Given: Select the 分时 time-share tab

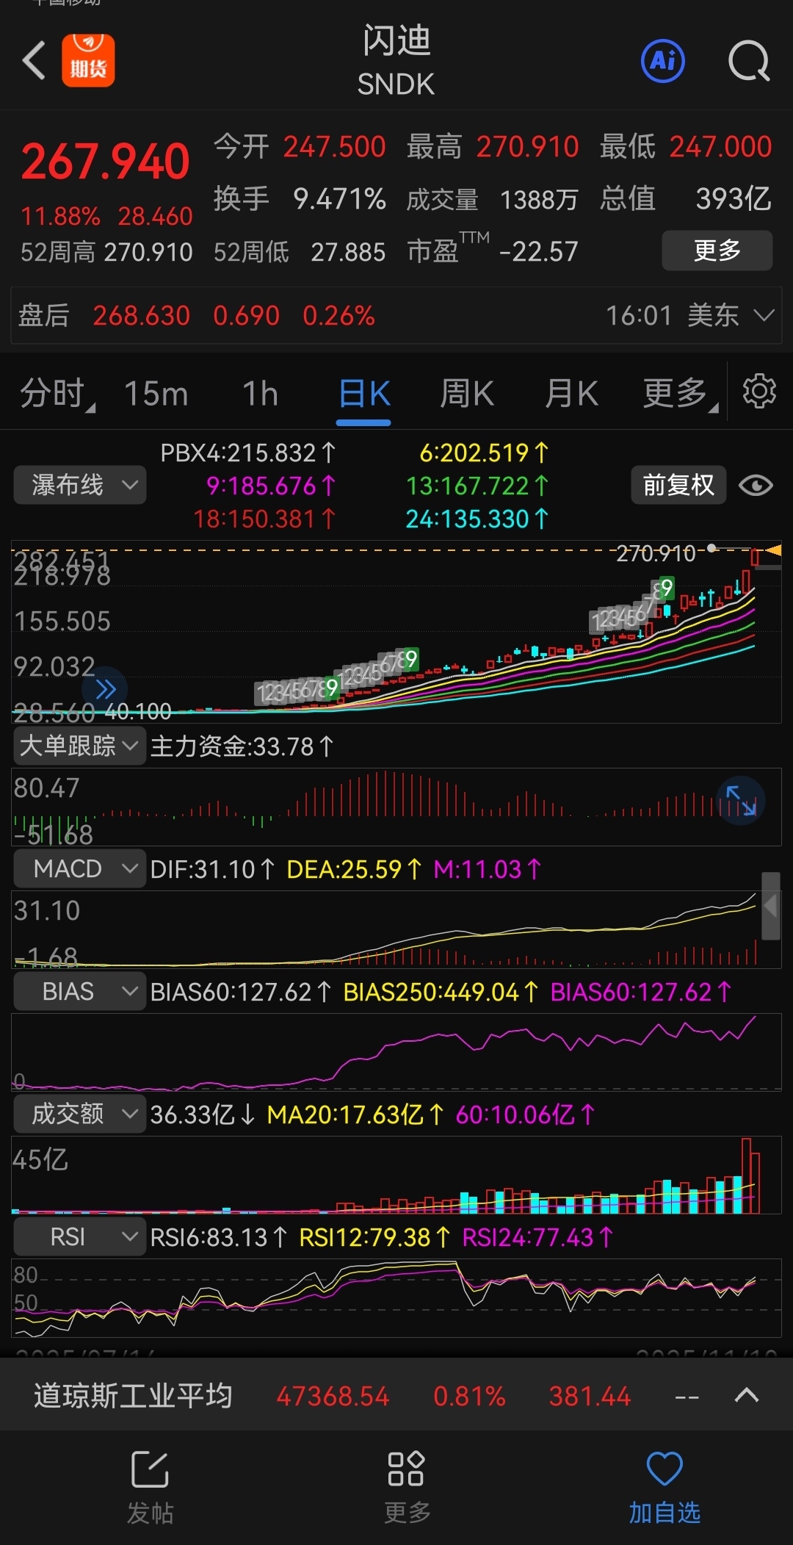Looking at the screenshot, I should coord(57,393).
